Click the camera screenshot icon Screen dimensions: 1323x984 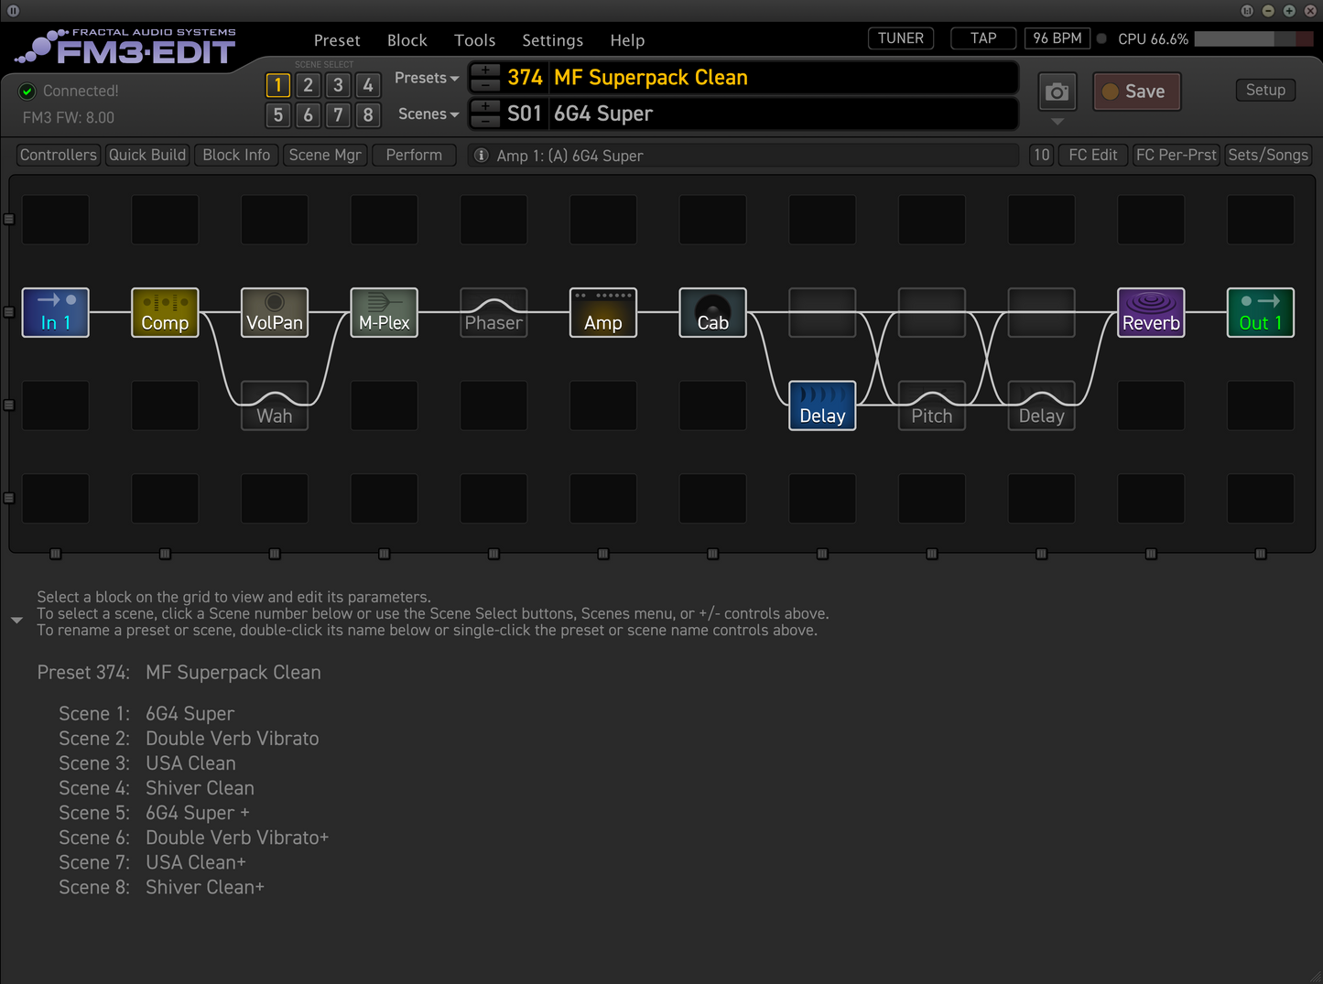1057,92
